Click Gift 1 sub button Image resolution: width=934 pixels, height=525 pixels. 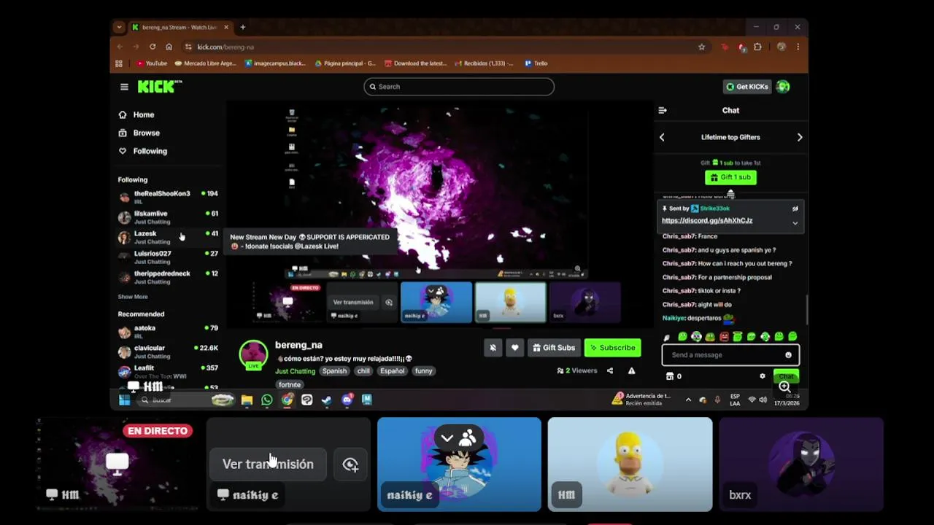[730, 177]
